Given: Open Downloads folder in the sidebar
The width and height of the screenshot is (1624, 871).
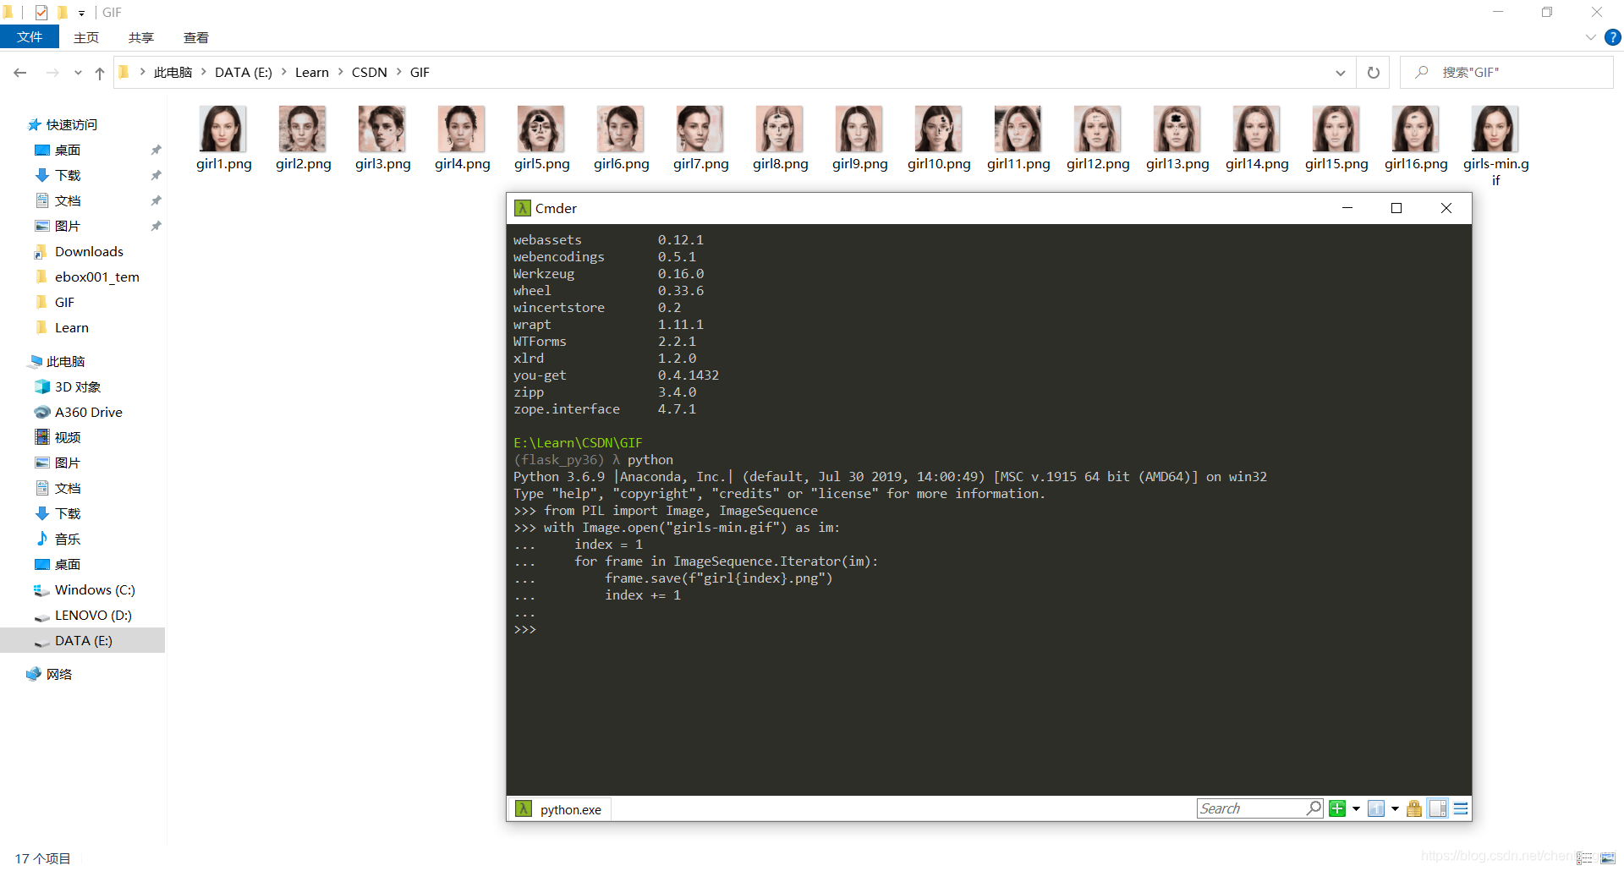Looking at the screenshot, I should click(x=89, y=252).
